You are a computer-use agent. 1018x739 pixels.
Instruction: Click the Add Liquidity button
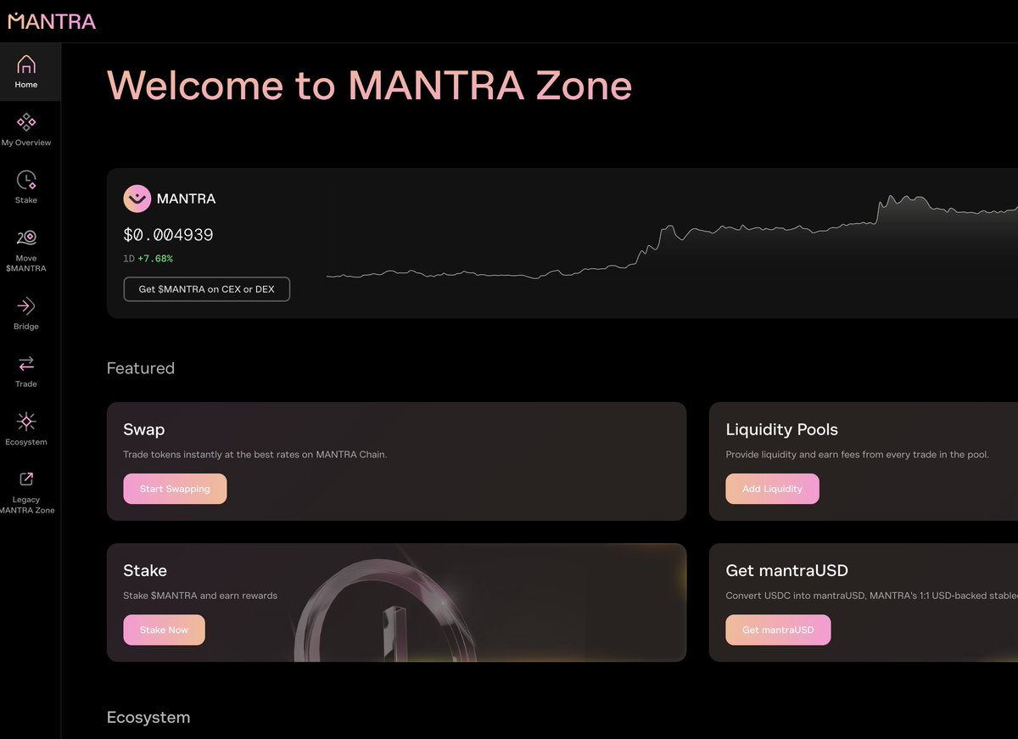(x=772, y=489)
